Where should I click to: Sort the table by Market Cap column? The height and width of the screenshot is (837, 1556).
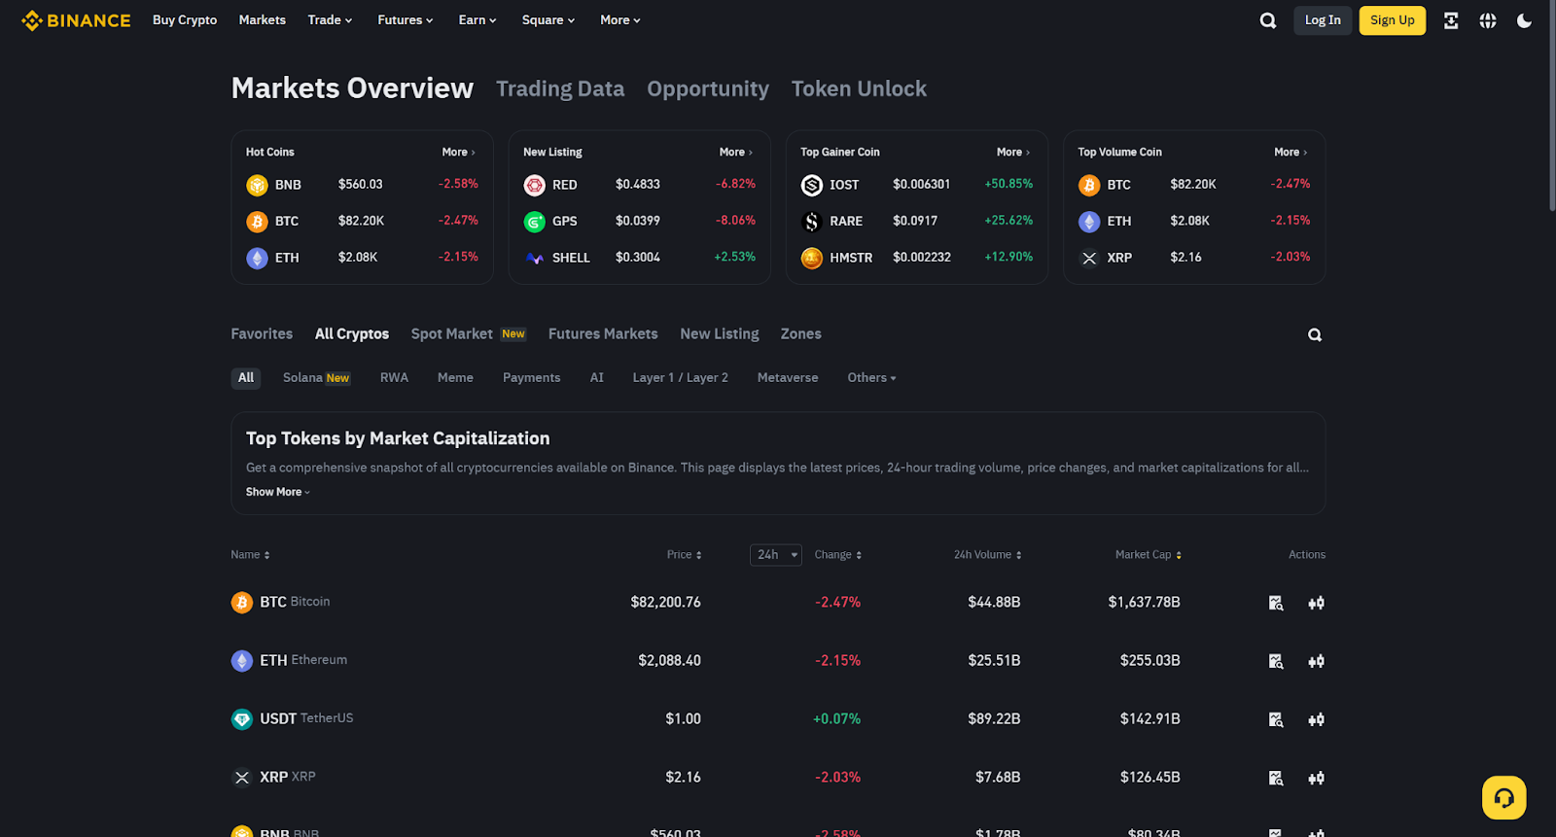tap(1149, 554)
